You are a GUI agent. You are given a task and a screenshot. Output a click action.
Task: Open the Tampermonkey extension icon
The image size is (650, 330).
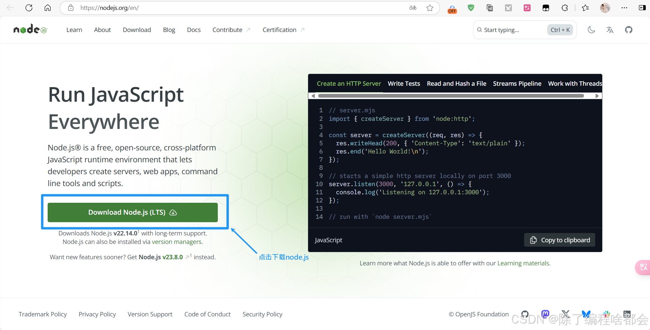546,8
